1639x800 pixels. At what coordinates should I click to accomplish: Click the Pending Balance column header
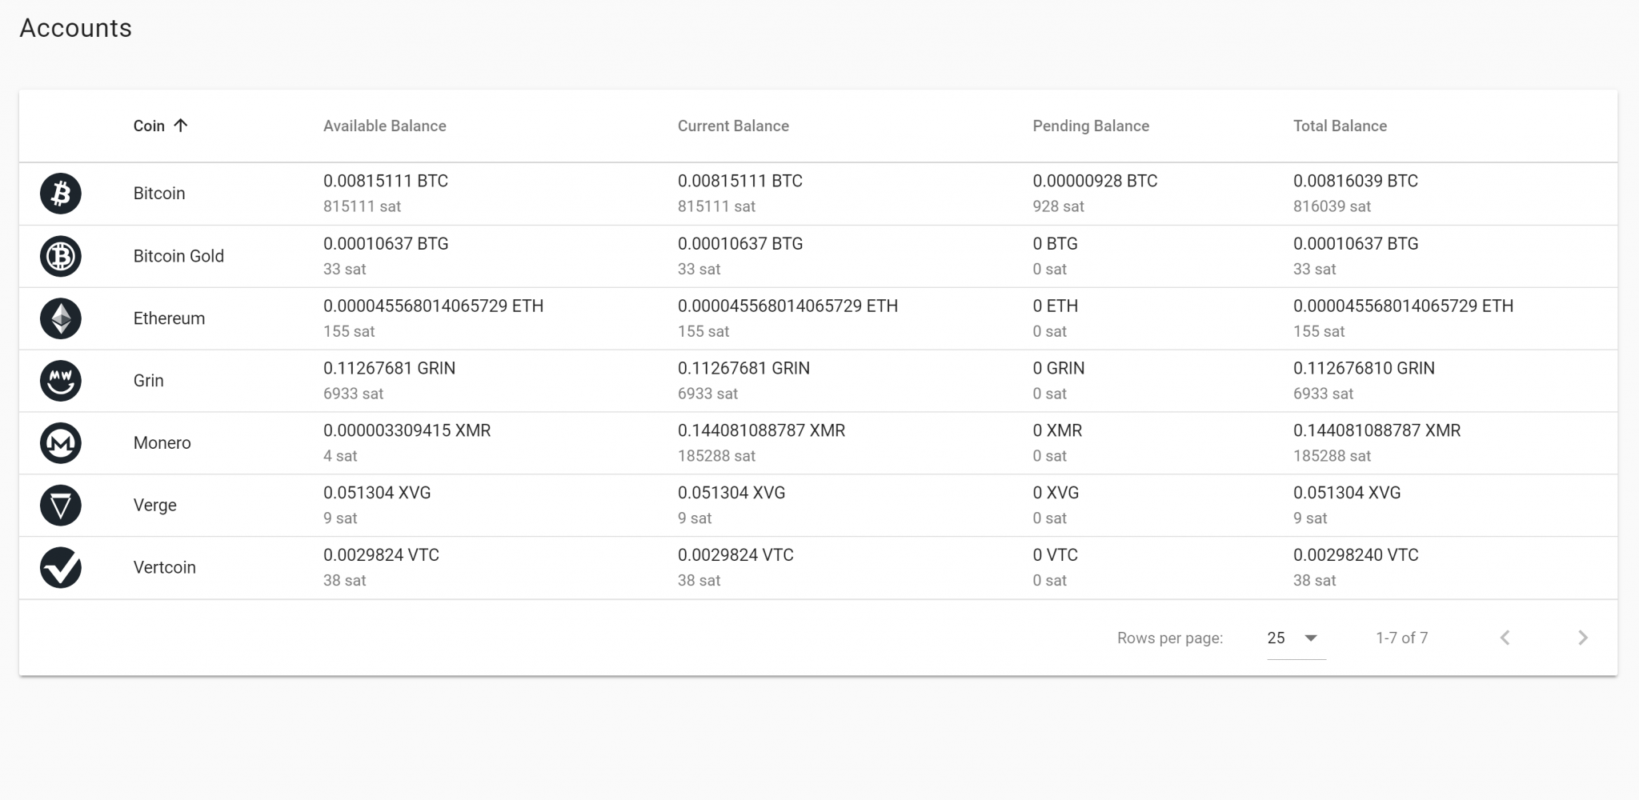1090,126
